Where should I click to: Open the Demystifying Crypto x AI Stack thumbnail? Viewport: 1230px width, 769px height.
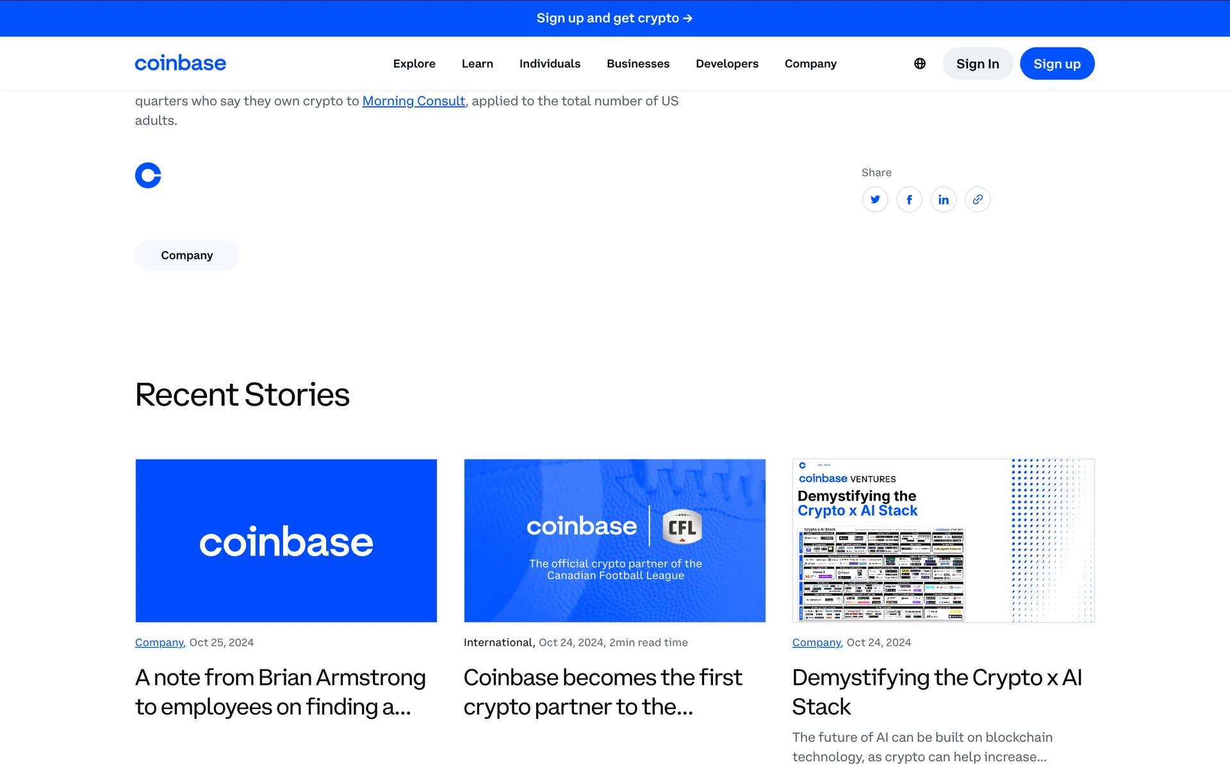943,540
